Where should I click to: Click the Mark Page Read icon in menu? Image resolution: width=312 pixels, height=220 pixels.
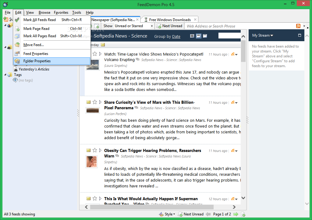[17, 29]
